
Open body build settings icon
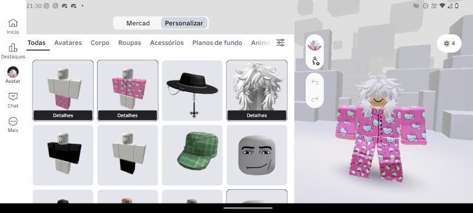tap(316, 62)
